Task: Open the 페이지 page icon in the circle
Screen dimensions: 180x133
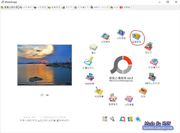Action: tap(148, 48)
